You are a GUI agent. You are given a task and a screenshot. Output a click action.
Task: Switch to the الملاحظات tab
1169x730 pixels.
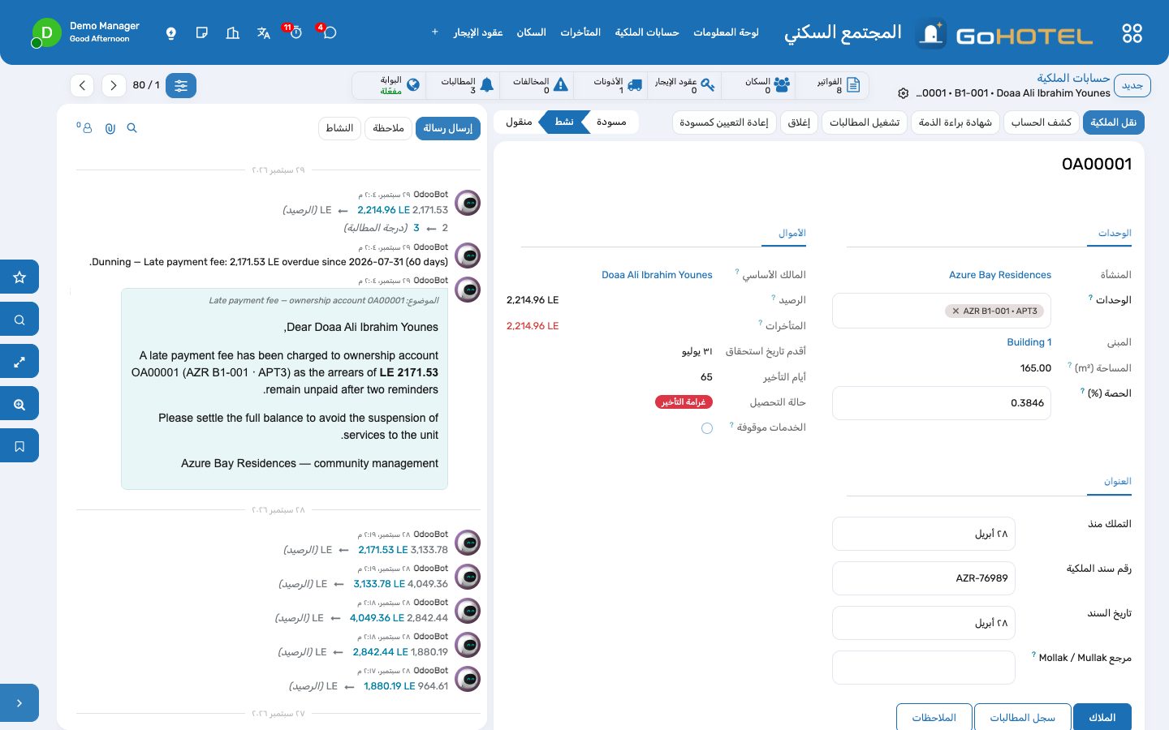pos(934,717)
